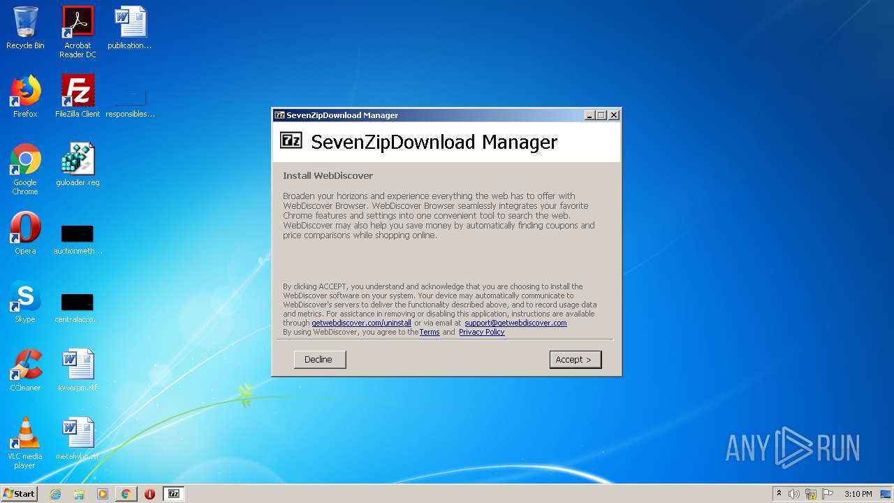Launch CCleaner desktop shortcut
This screenshot has height=503, width=894.
[25, 370]
